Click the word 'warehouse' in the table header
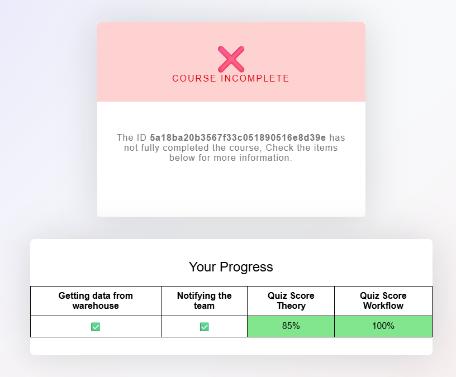 (96, 306)
